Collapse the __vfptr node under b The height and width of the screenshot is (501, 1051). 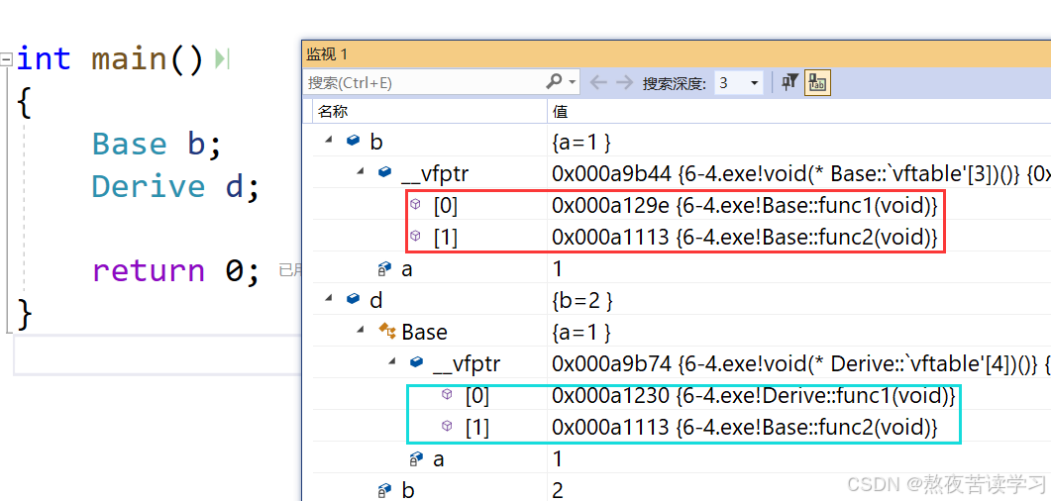pos(361,173)
